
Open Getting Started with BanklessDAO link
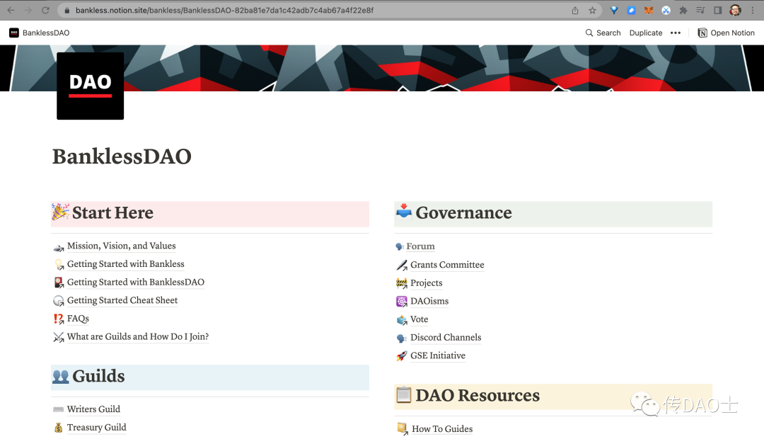point(135,282)
